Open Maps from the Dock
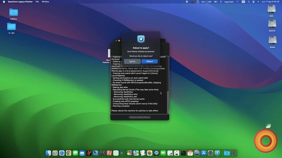282x158 pixels. [x=136, y=153]
